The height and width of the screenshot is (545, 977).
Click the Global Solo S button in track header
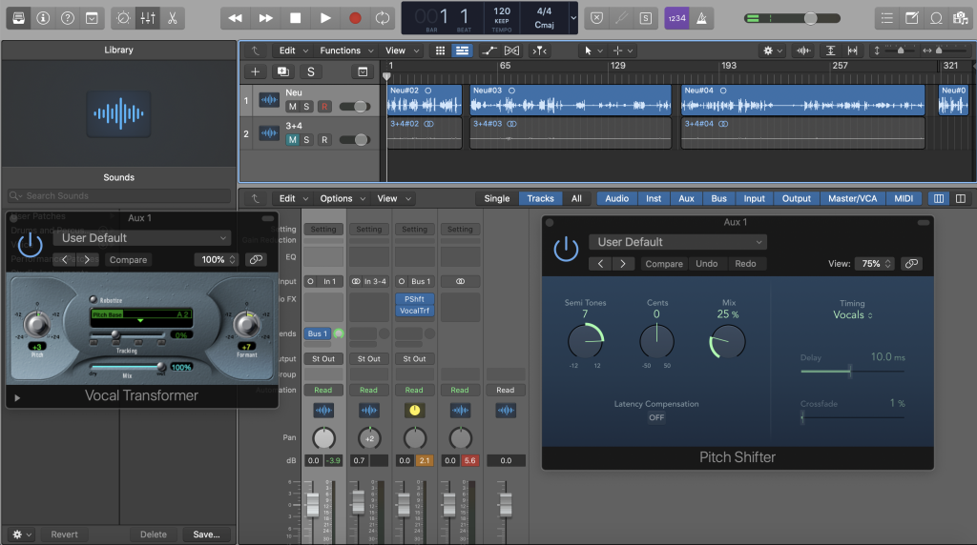click(311, 71)
